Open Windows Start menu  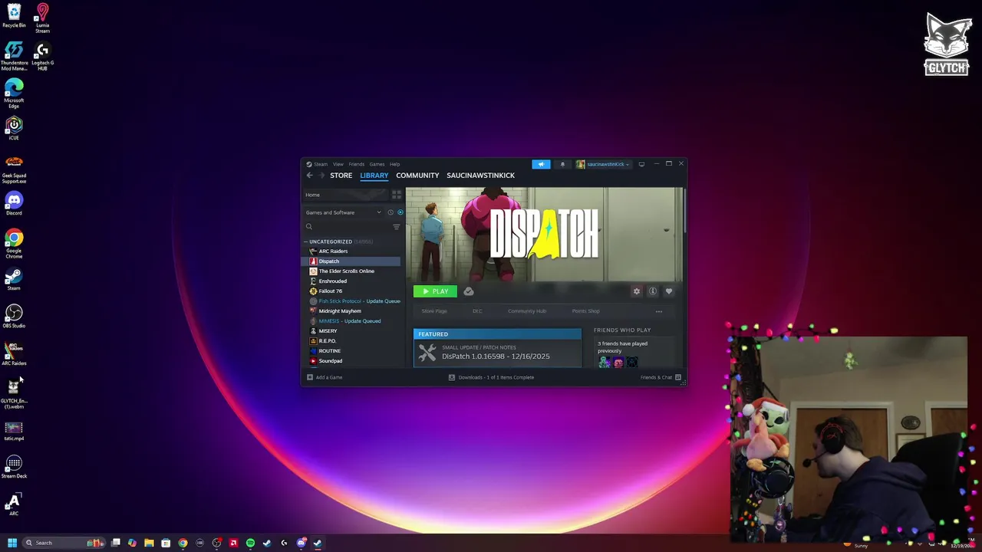(x=12, y=543)
